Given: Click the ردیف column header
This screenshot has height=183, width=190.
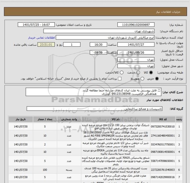Looking at the screenshot, I should pos(179,119).
